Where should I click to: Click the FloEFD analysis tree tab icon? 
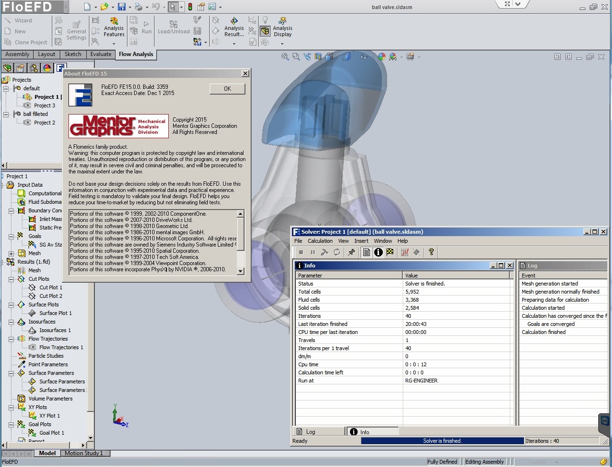point(60,68)
